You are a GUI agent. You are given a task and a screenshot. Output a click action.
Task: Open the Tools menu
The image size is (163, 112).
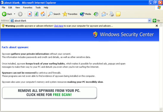[38, 8]
